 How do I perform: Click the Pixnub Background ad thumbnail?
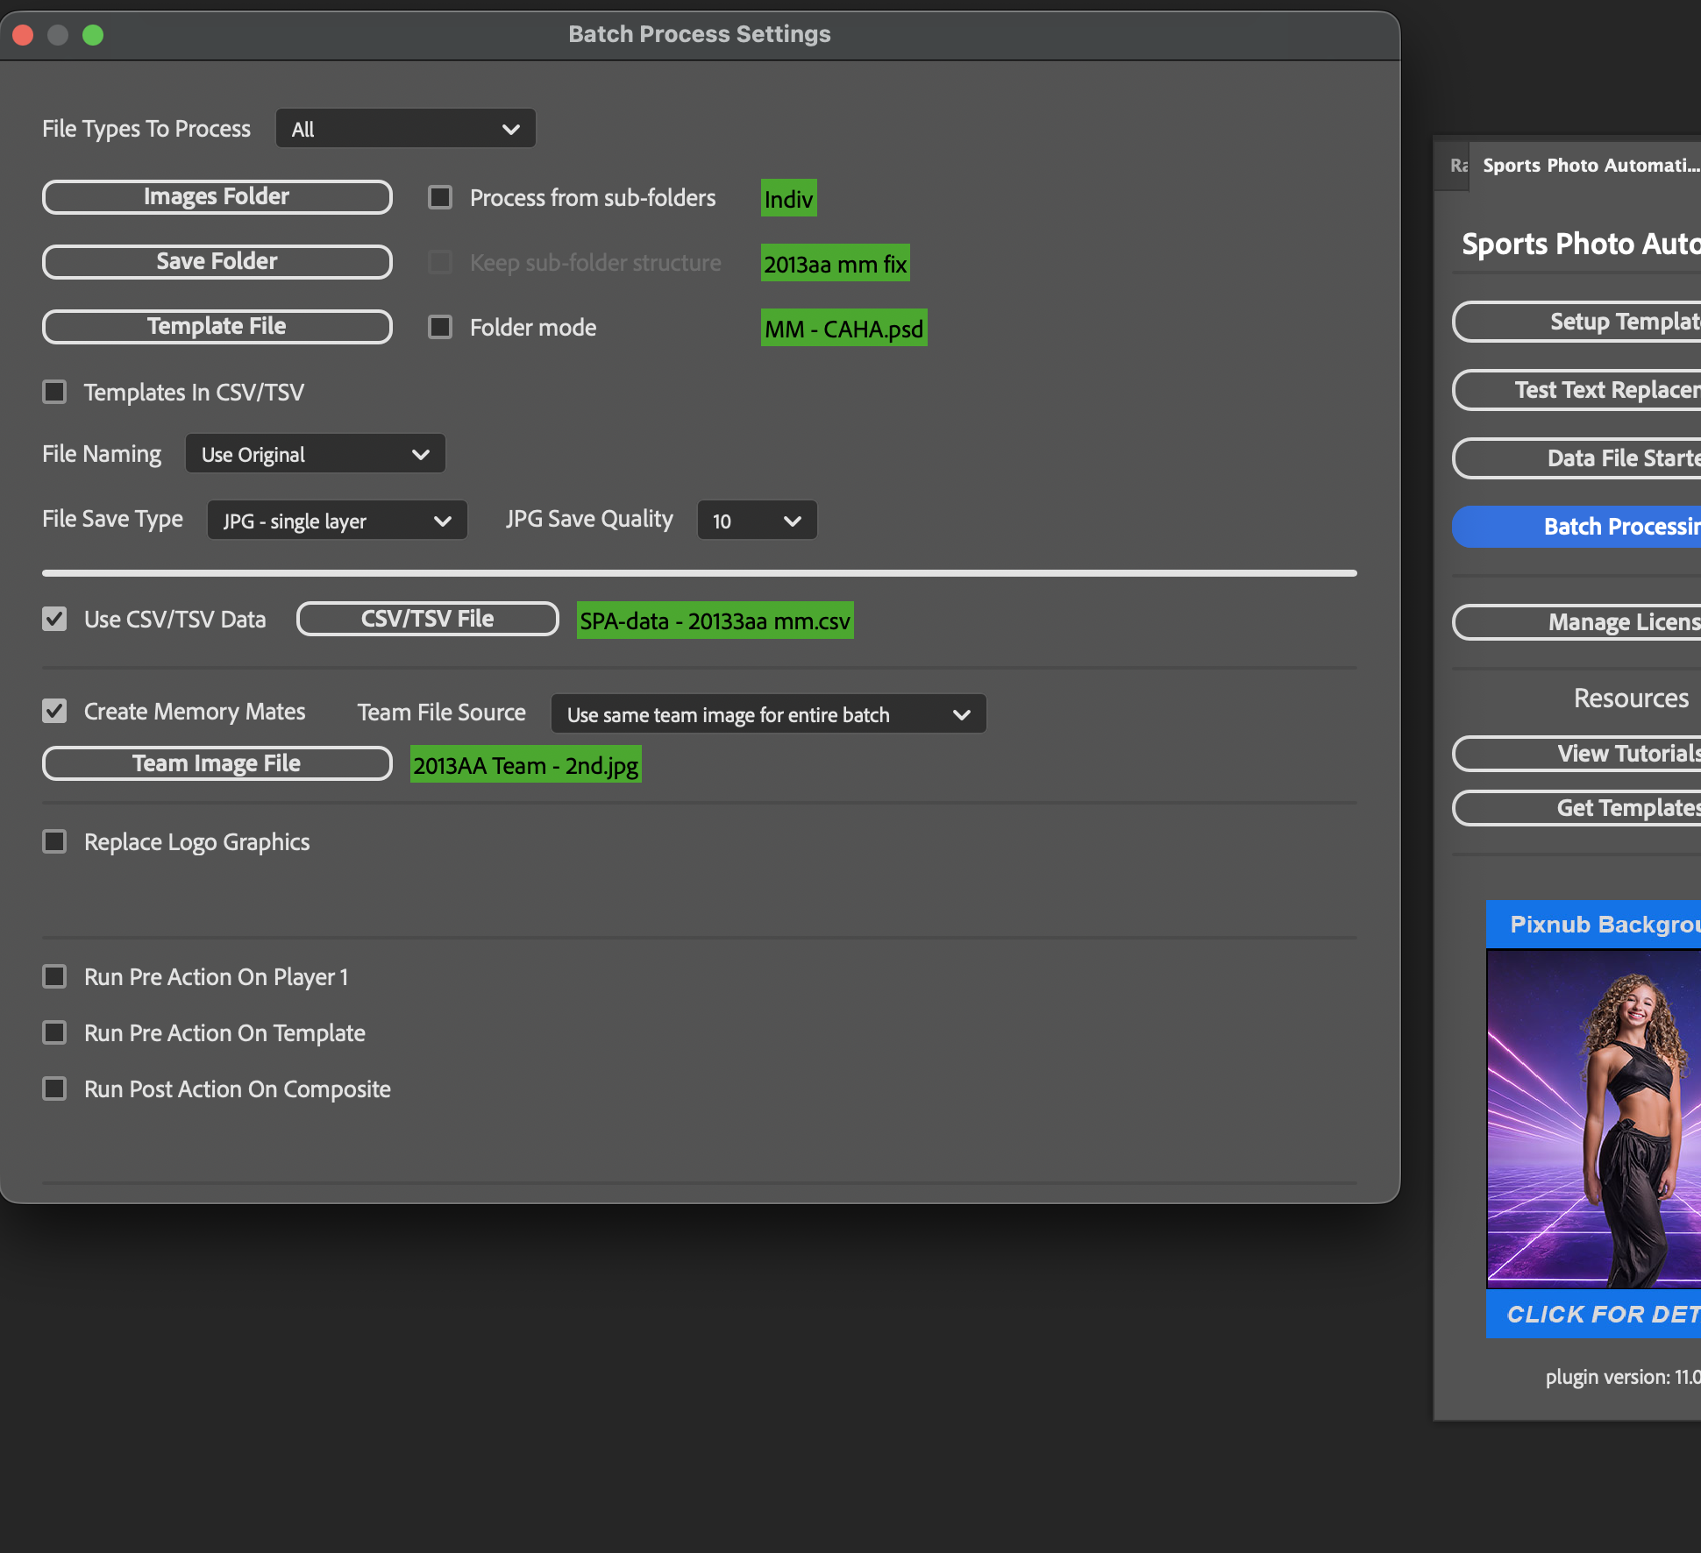[1594, 1118]
